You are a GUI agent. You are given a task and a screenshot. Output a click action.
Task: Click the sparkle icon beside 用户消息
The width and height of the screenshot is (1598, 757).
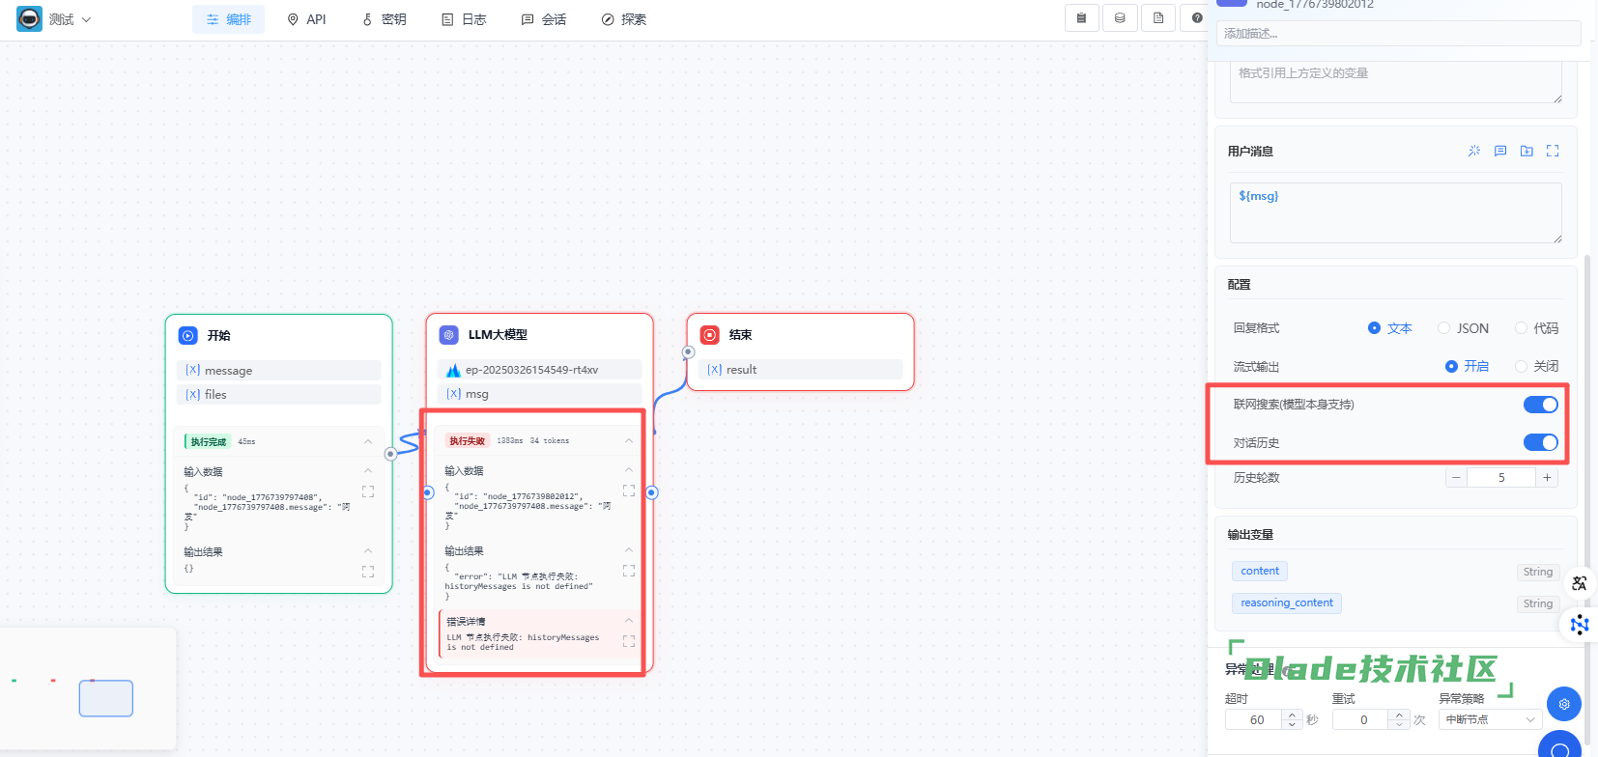tap(1474, 151)
